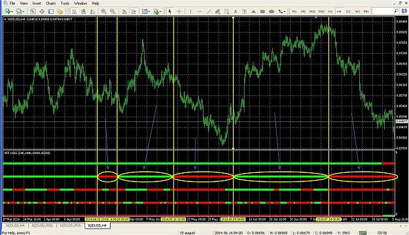Image resolution: width=409 pixels, height=235 pixels.
Task: Select the Fibonacci retracement tool
Action: [226, 12]
